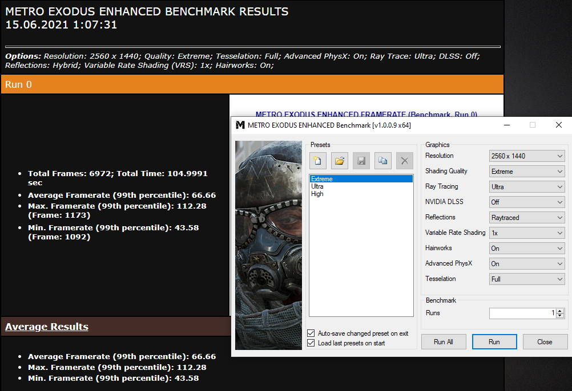The height and width of the screenshot is (391, 572).
Task: Select the High preset
Action: (317, 194)
